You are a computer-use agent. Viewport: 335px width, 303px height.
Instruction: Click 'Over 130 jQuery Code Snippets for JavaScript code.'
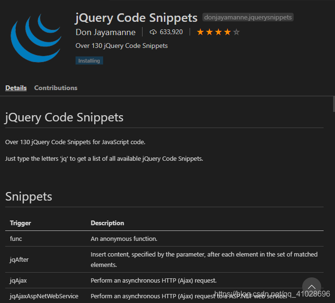[75, 142]
